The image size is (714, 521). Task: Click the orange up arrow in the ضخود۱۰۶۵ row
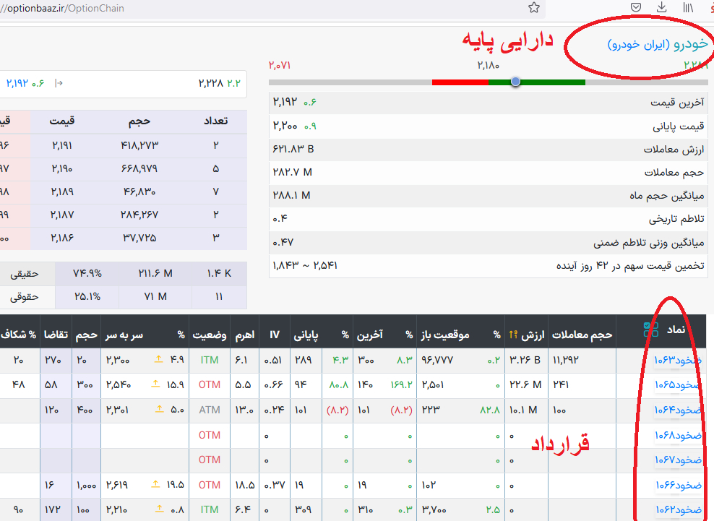155,384
